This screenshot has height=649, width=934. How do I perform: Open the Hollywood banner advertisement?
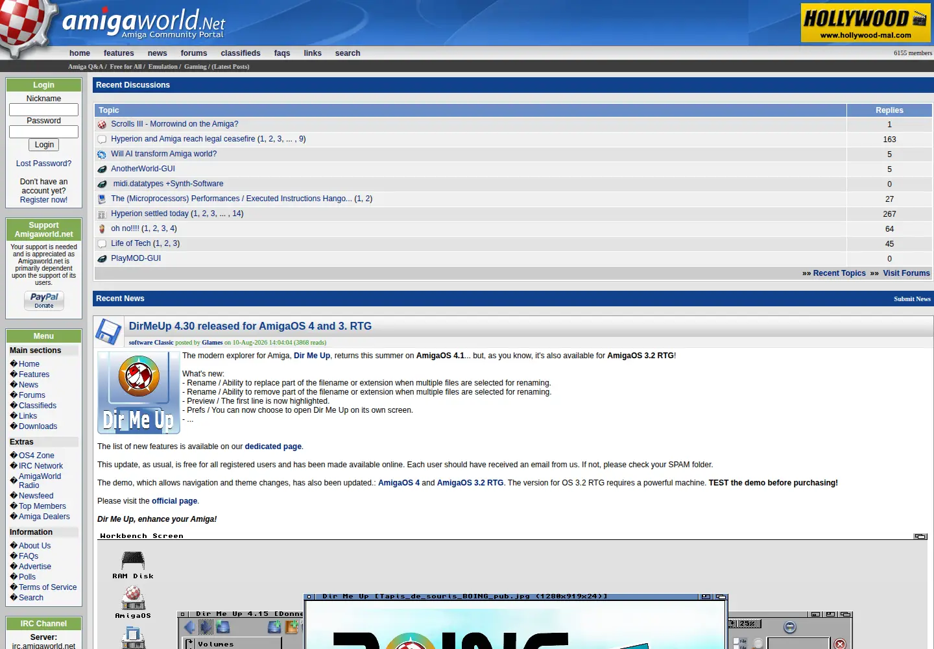[x=866, y=23]
